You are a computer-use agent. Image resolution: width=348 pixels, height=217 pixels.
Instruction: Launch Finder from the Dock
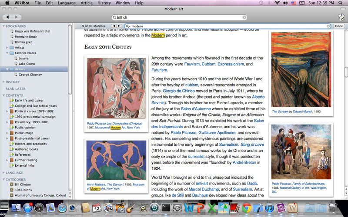click(16, 208)
